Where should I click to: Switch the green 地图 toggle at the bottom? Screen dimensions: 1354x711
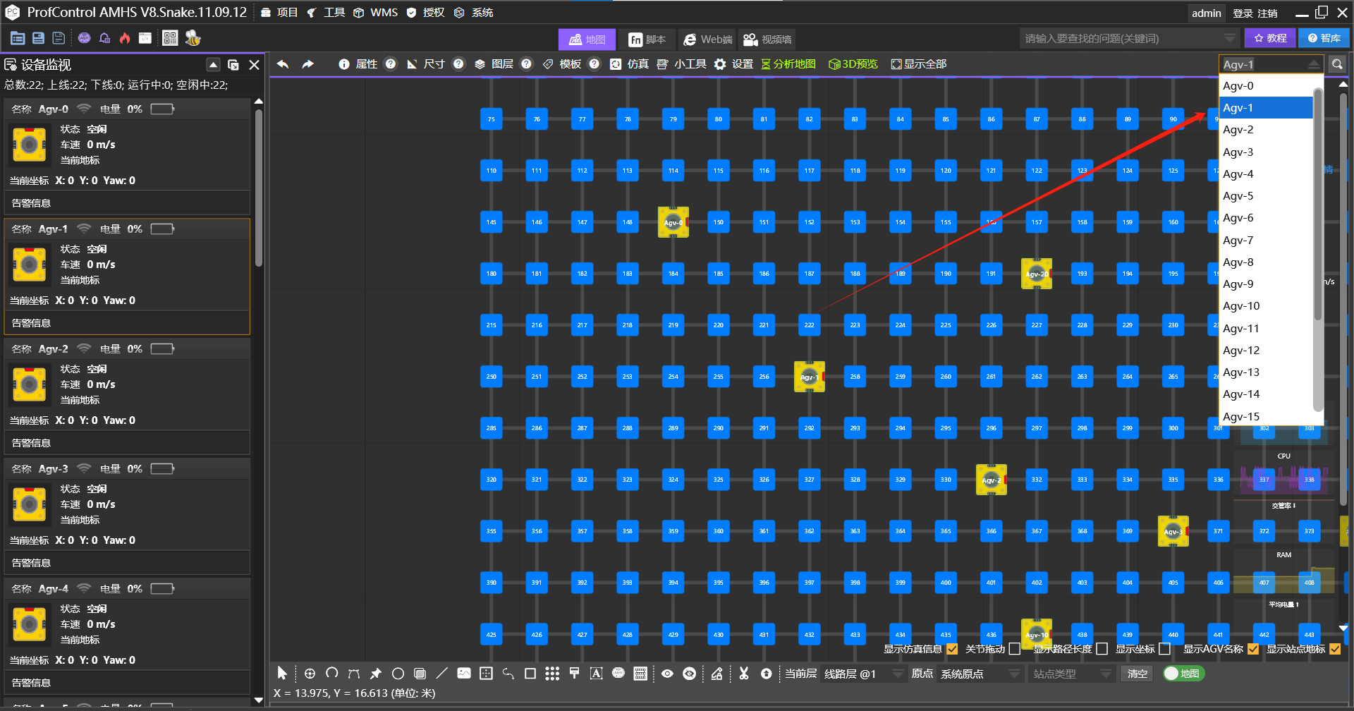click(1184, 674)
